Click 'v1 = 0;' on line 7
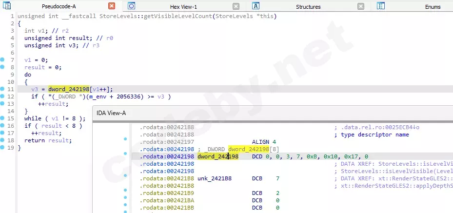 [x=36, y=60]
